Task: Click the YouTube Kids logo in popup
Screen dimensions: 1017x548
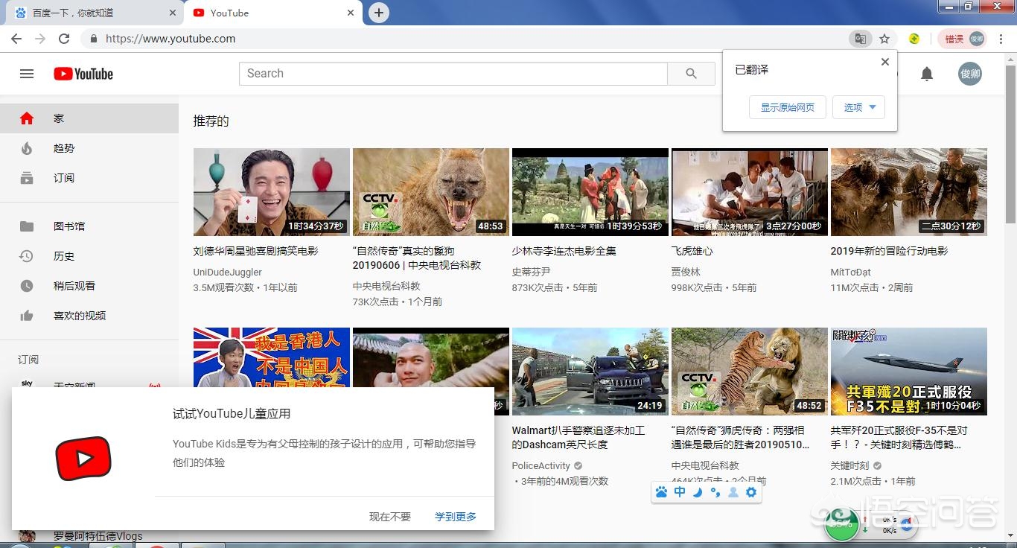Action: tap(83, 458)
